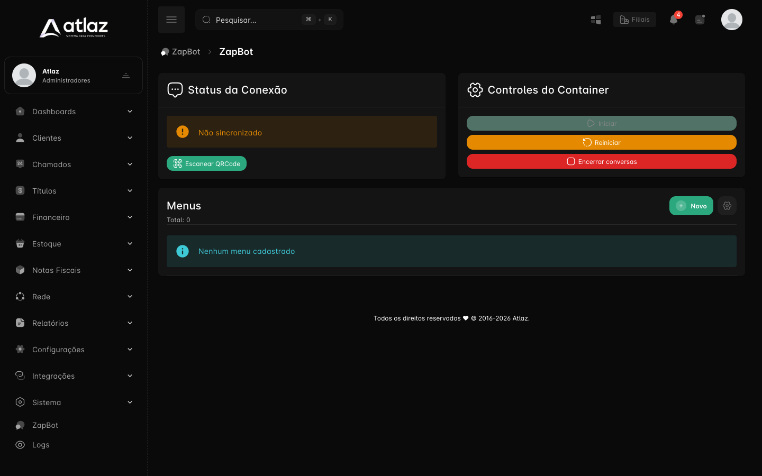Click the Status da Conexão chat icon
This screenshot has height=476, width=762.
175,90
